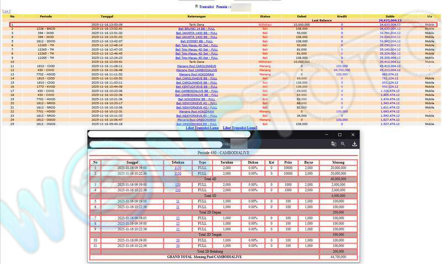Minimize the CAMBODIALIVE popup window
The height and width of the screenshot is (264, 442).
click(325, 134)
